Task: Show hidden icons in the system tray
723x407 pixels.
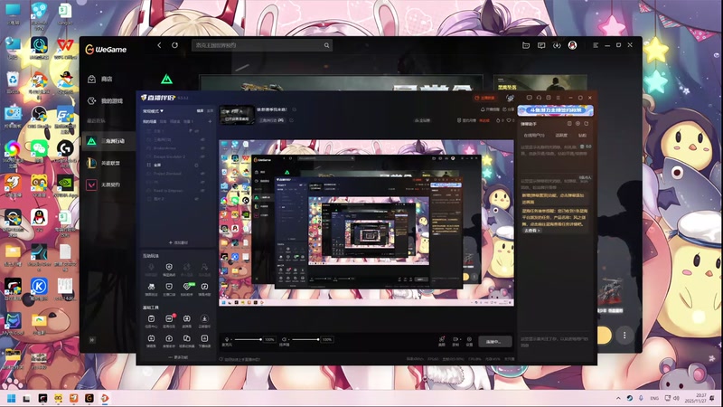Action: [x=618, y=398]
